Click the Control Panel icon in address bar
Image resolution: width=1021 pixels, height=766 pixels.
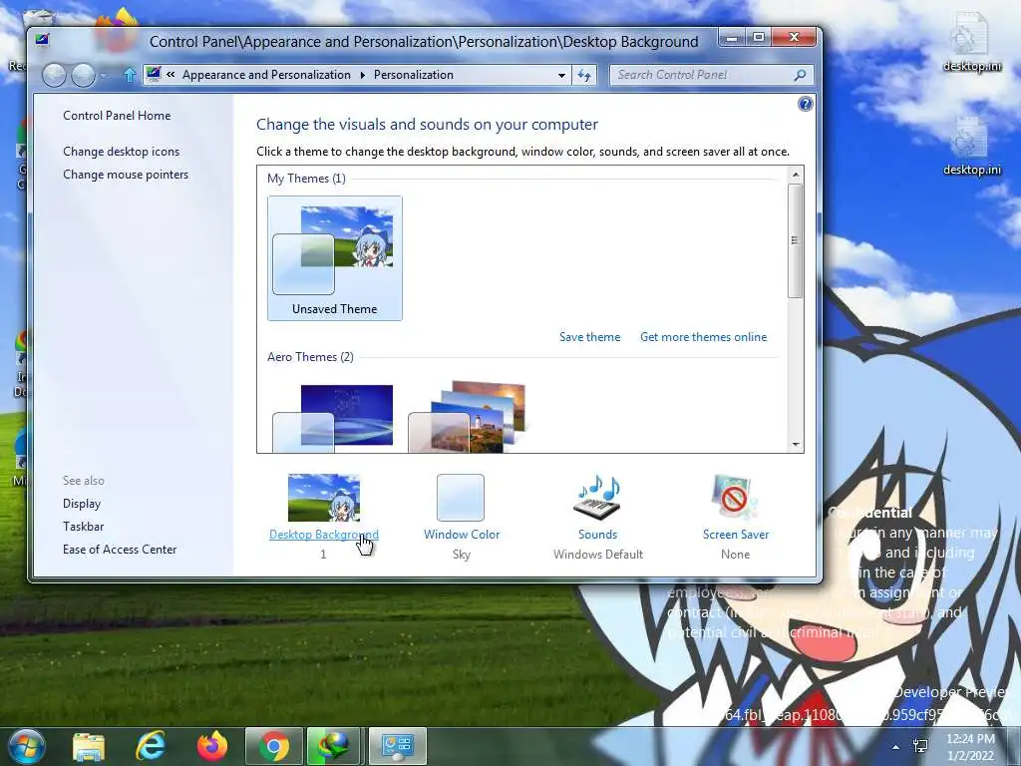pyautogui.click(x=154, y=74)
